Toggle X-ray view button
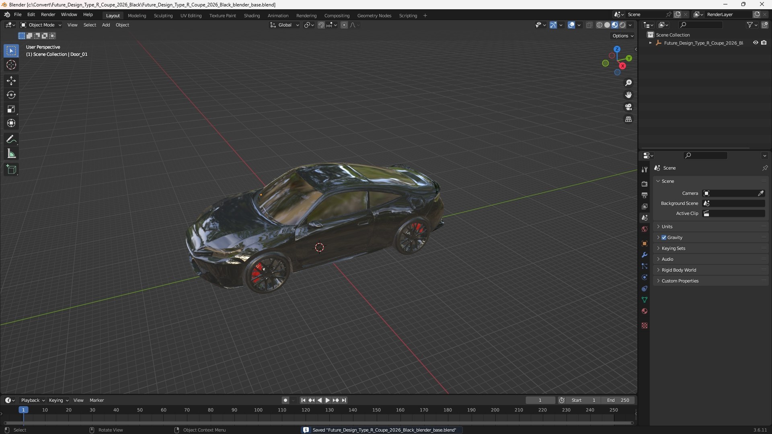The height and width of the screenshot is (434, 772). point(589,25)
